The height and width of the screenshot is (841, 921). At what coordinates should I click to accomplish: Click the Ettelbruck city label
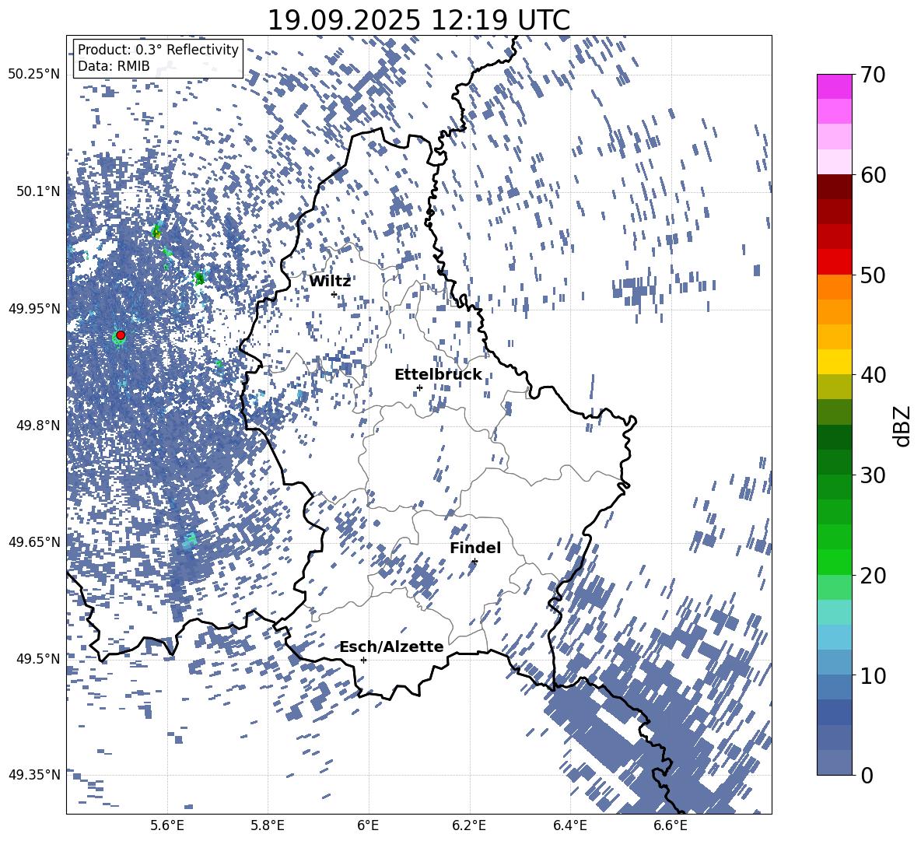438,375
